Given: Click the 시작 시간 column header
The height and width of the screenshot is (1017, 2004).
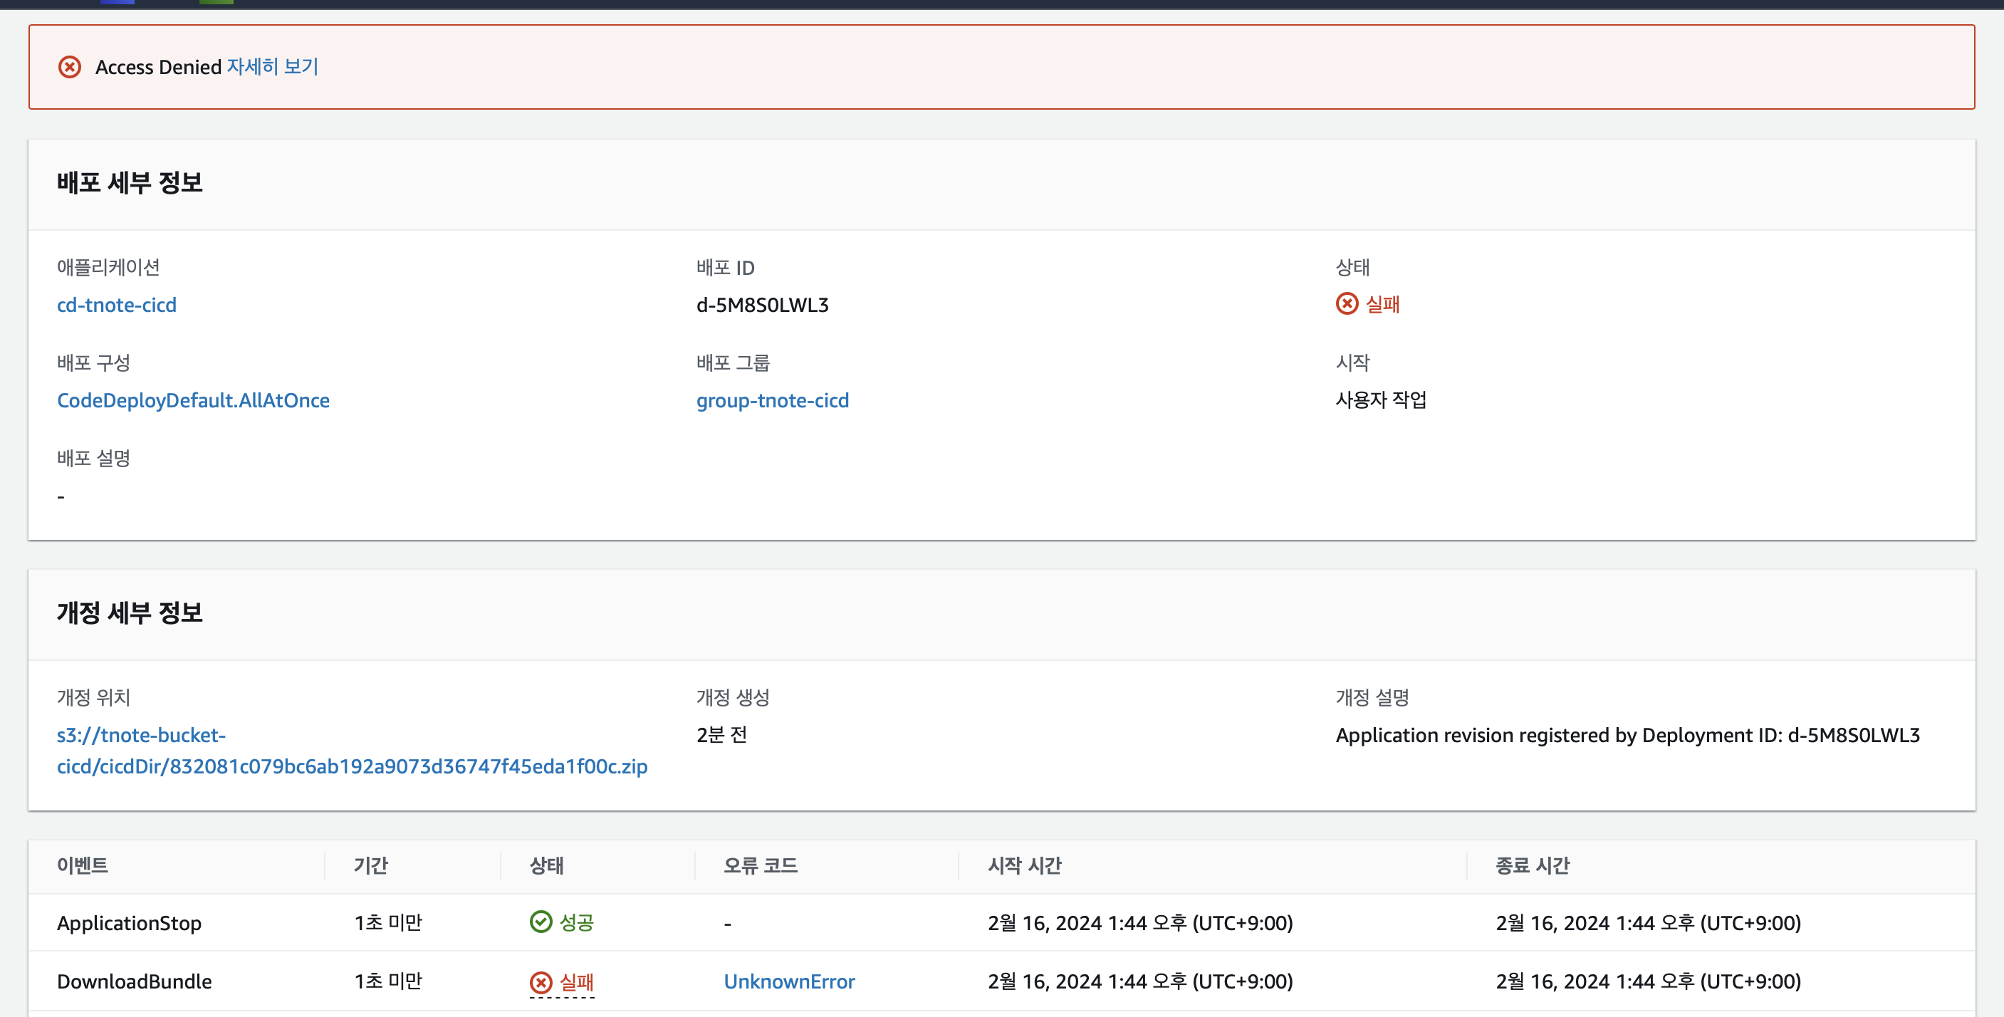Looking at the screenshot, I should point(1024,865).
